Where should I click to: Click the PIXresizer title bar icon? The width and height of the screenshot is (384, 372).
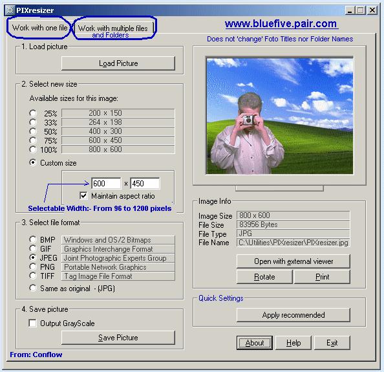pos(10,10)
